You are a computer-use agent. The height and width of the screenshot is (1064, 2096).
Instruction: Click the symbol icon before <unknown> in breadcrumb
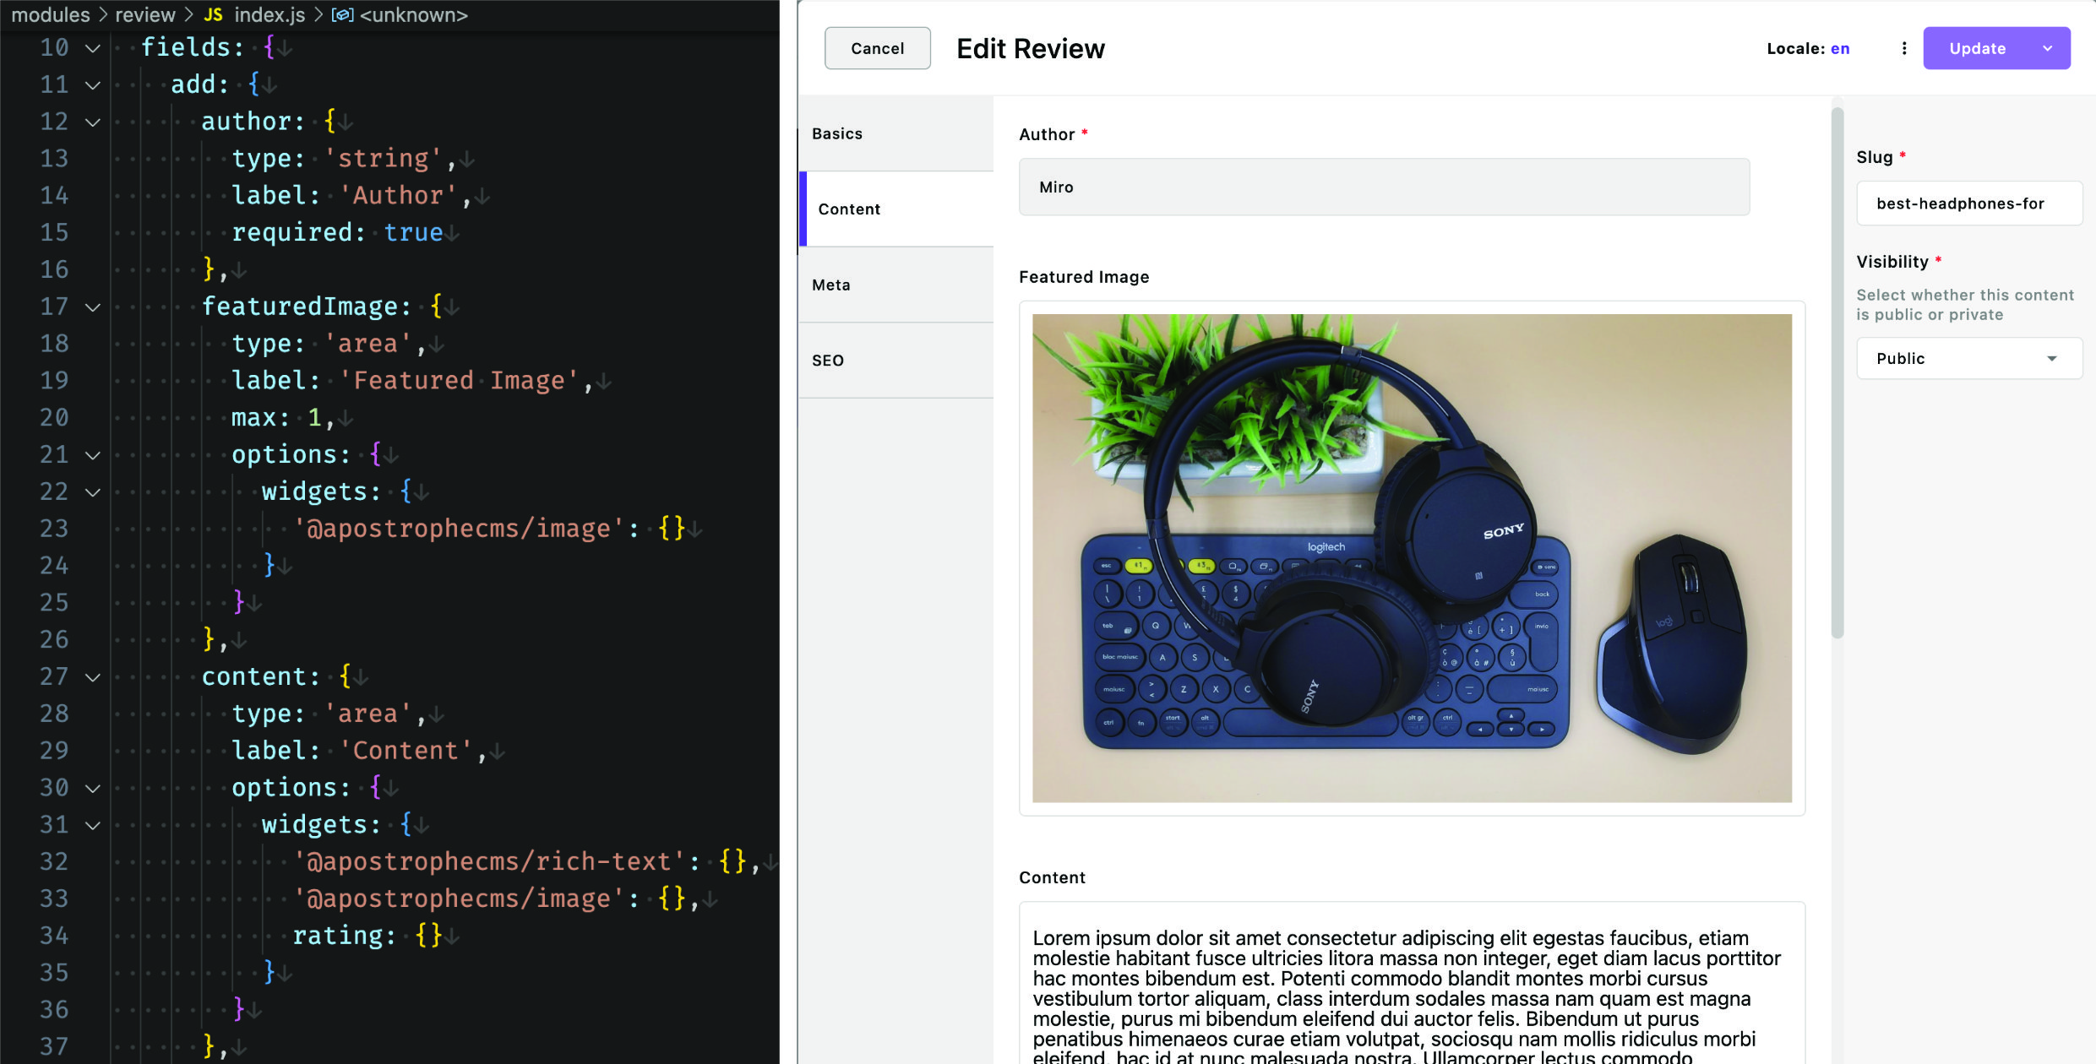pos(341,14)
